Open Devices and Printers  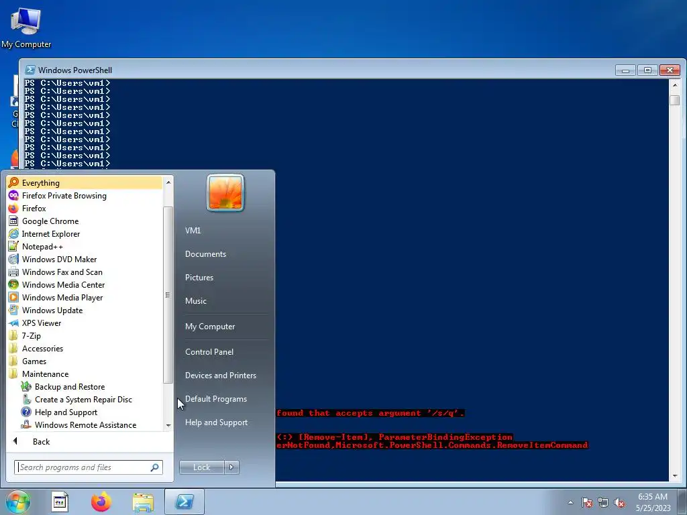coord(220,376)
